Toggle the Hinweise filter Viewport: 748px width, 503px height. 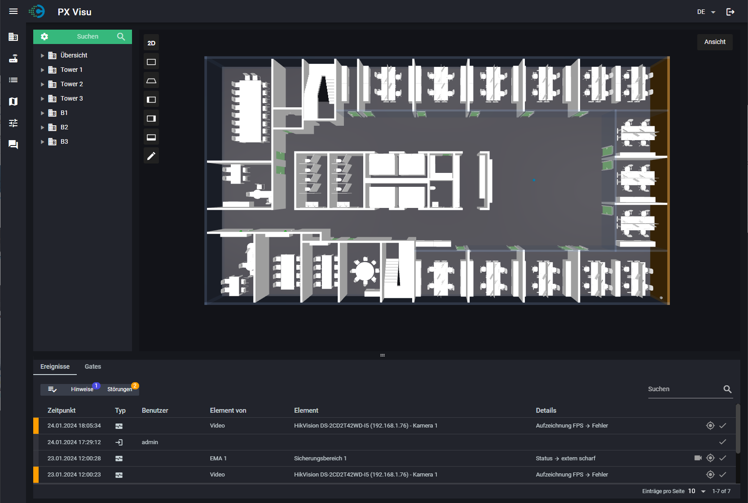tap(82, 389)
